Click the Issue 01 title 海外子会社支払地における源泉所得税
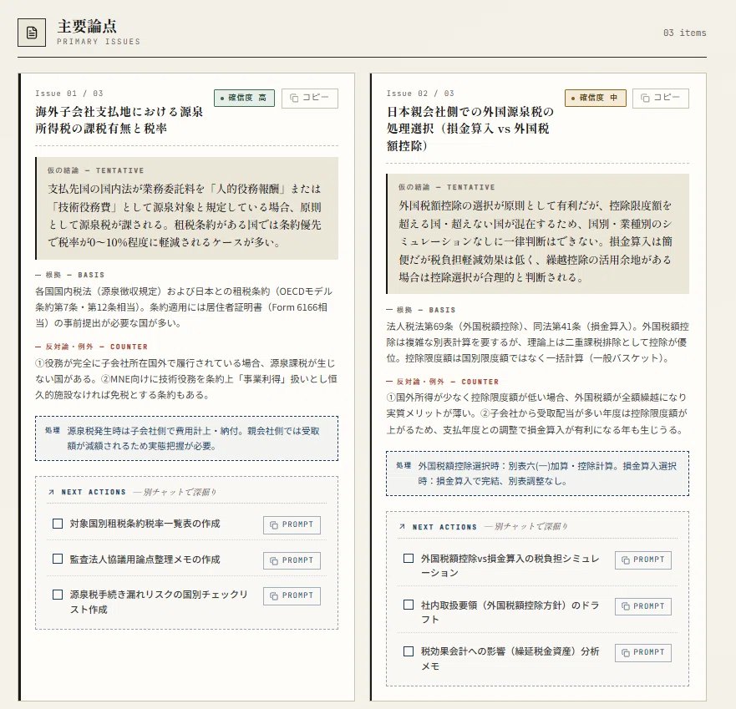736x709 pixels. (x=119, y=119)
